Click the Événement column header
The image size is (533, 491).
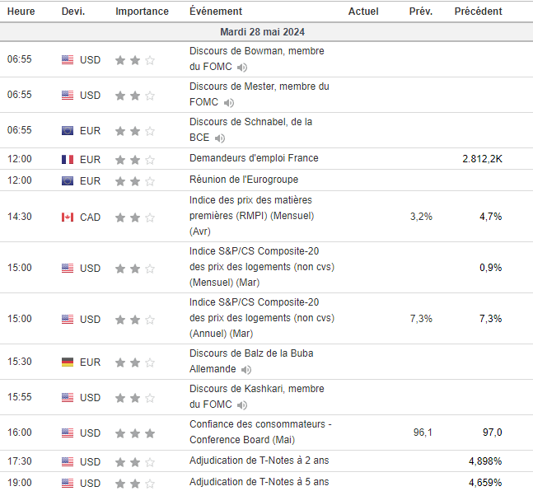pos(215,12)
